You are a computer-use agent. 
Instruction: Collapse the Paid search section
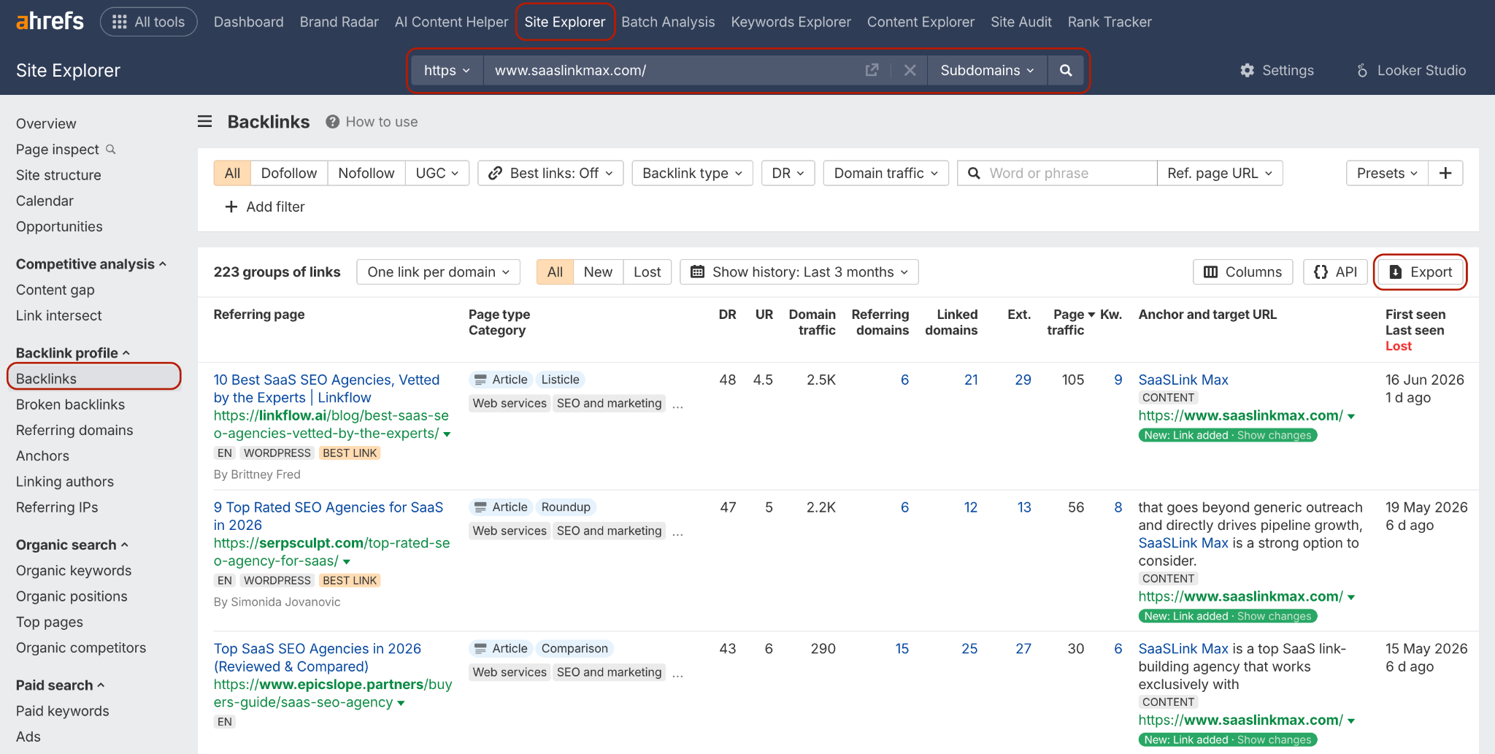[61, 685]
